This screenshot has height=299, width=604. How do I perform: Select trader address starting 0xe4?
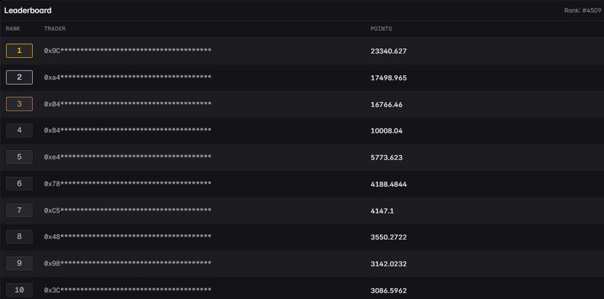tap(128, 157)
